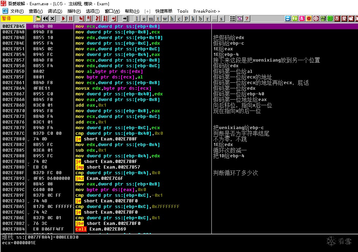Click the Trace into icon
This screenshot has width=358, height=252.
[x=98, y=19]
